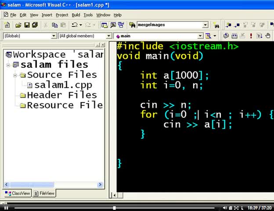Select the salam files project node
Image resolution: width=274 pixels, height=211 pixels.
point(54,65)
